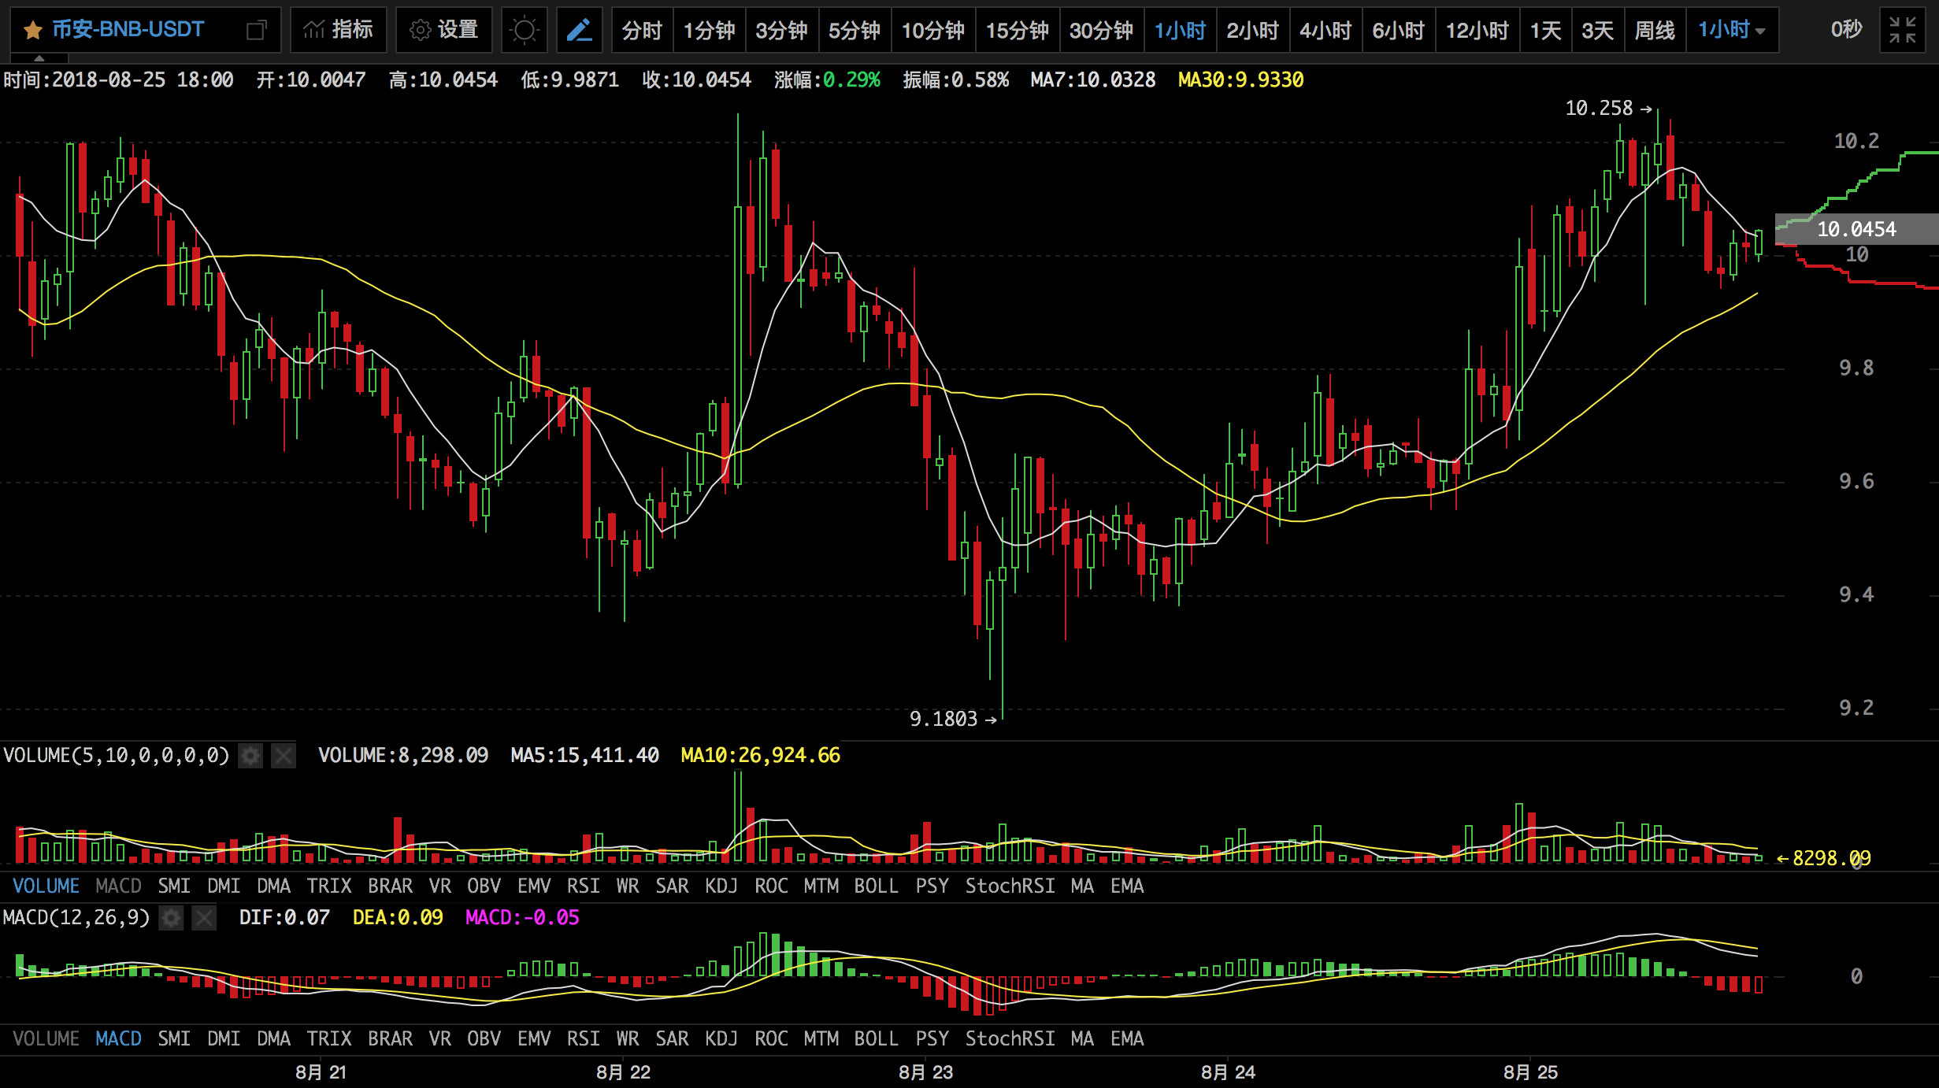The width and height of the screenshot is (1939, 1088).
Task: Switch second sub-panel to ROC
Action: (771, 1039)
